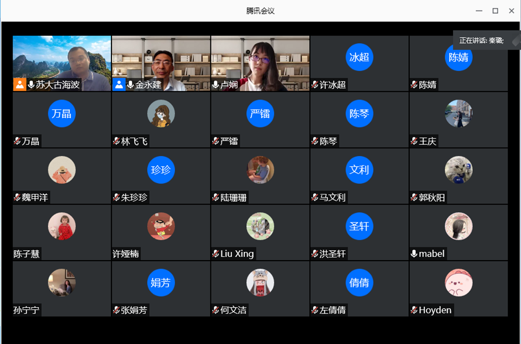Image resolution: width=521 pixels, height=344 pixels.
Task: Click Liu Xing's green-bordered avatar
Action: coord(260,226)
